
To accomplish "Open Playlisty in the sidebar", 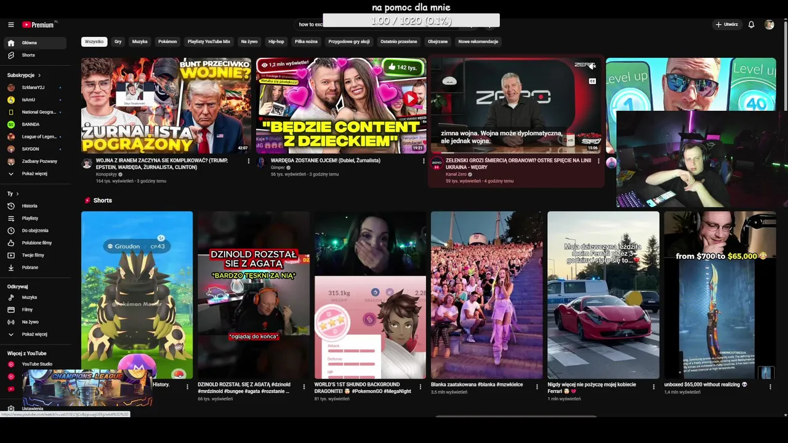I will pyautogui.click(x=35, y=218).
